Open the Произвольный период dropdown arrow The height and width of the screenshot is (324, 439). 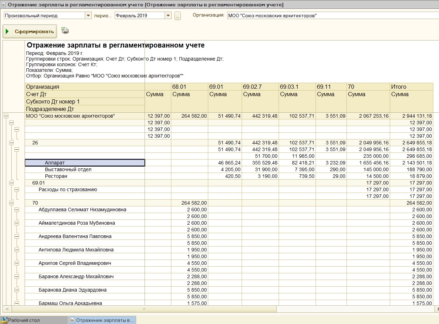click(88, 15)
